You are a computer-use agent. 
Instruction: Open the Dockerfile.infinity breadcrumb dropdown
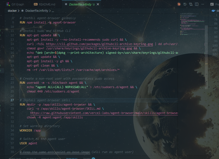coord(37,11)
